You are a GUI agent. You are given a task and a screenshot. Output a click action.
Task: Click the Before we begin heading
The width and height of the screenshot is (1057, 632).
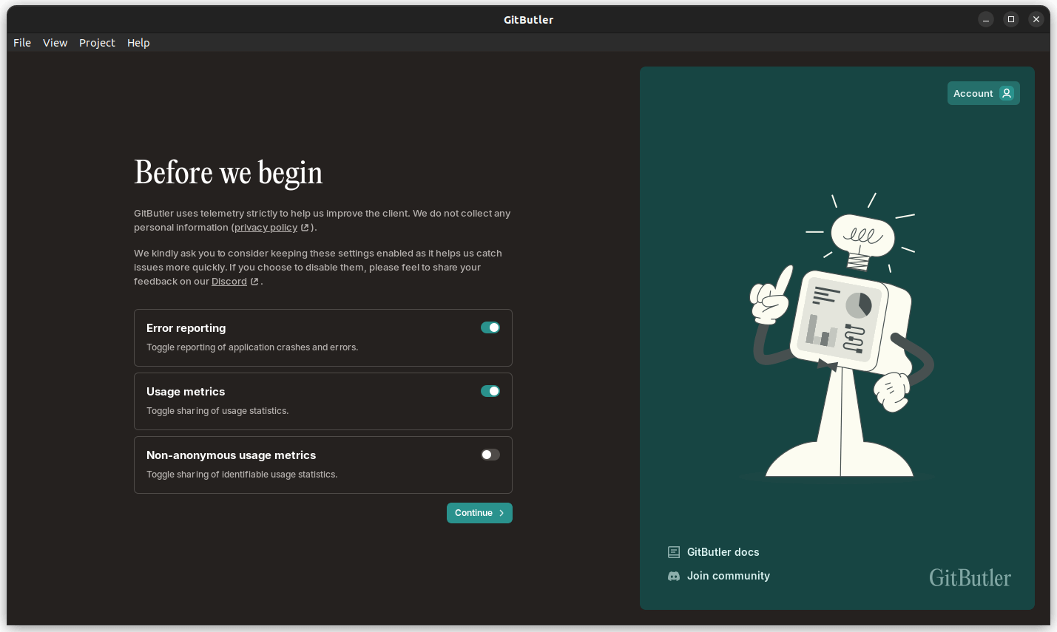coord(228,172)
